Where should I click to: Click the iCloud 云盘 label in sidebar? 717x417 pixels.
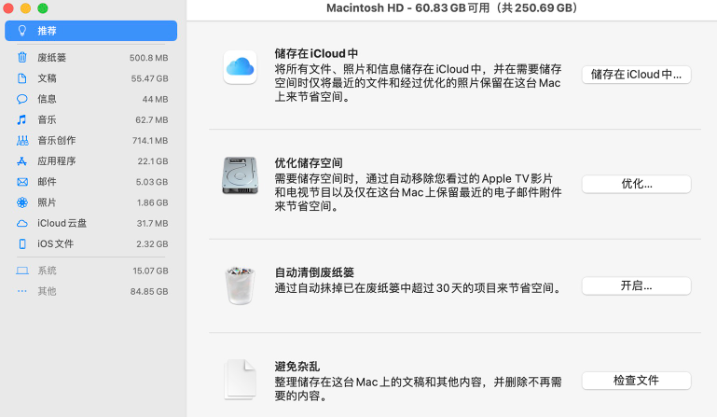click(62, 223)
